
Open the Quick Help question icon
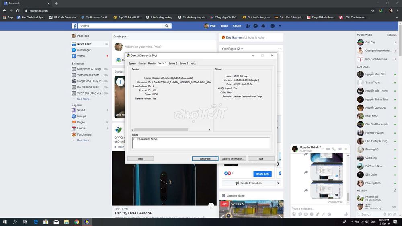tap(272, 26)
